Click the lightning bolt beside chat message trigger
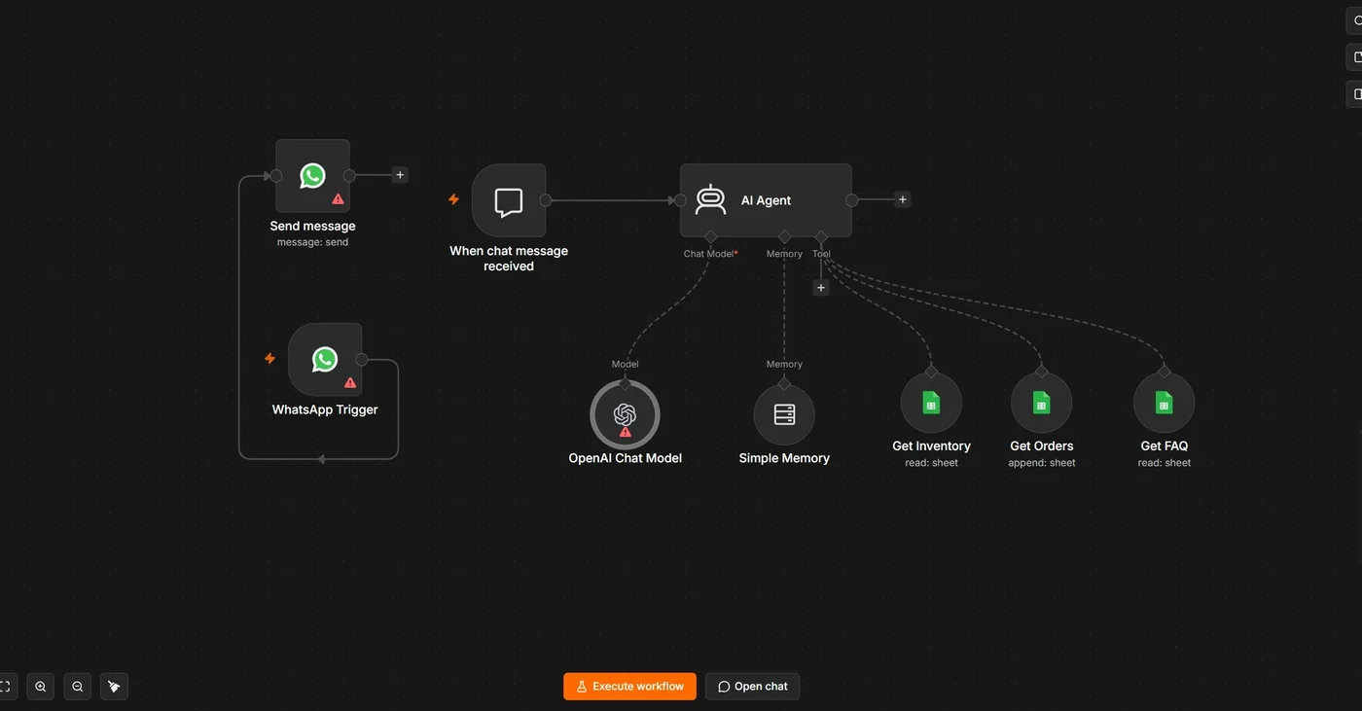 (x=453, y=199)
